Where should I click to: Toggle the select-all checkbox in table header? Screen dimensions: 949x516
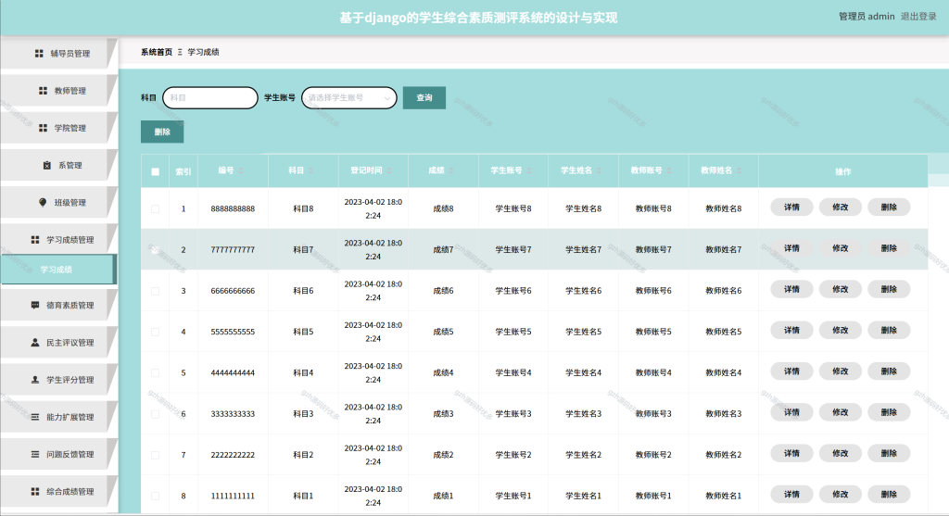pos(156,171)
